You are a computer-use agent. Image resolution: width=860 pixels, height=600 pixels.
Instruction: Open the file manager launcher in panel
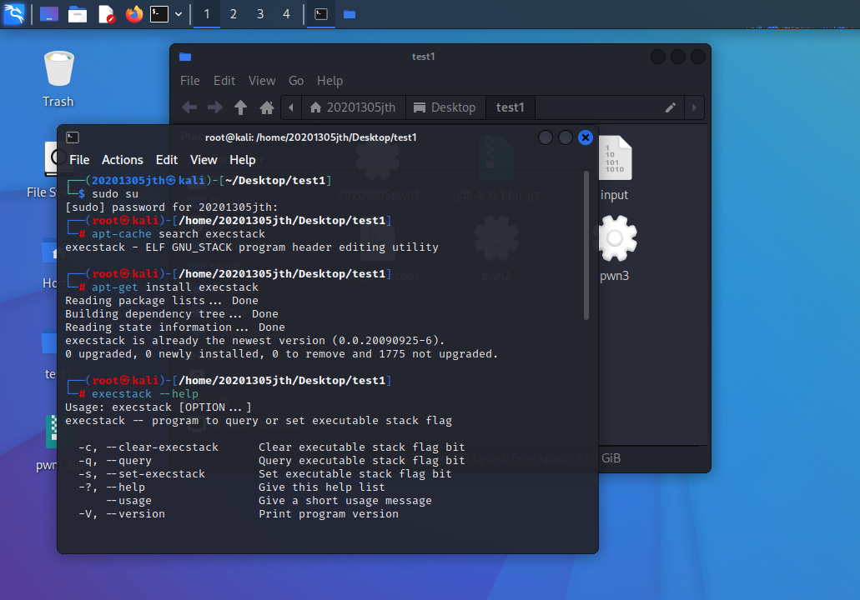pos(78,14)
